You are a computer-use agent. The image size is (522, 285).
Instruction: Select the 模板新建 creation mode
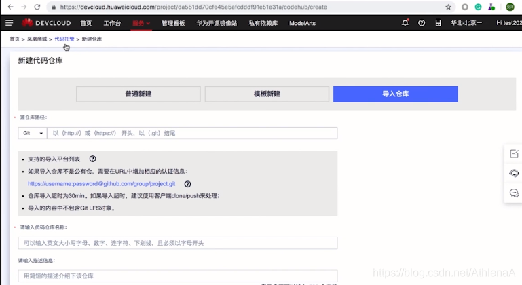267,94
